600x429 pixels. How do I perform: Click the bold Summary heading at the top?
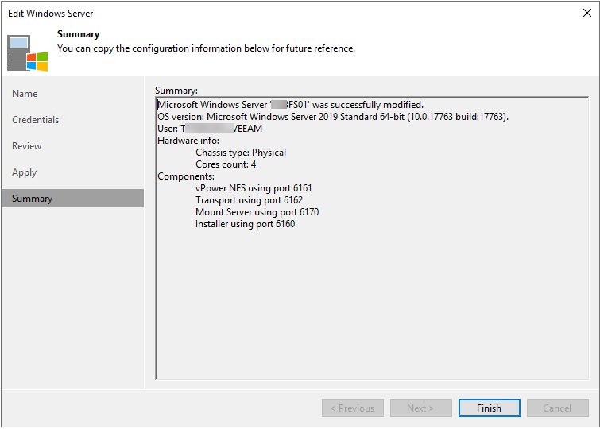click(x=78, y=34)
